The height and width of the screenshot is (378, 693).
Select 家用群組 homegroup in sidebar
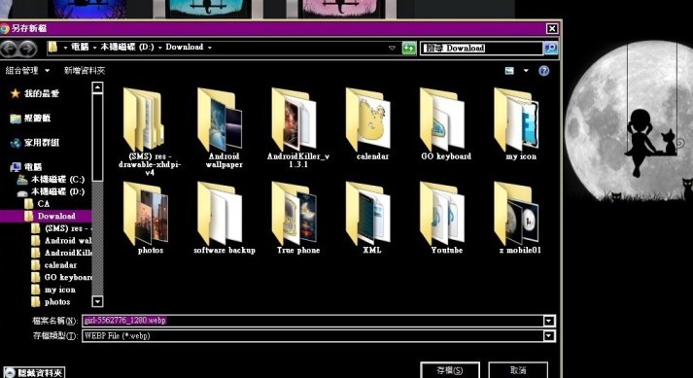(35, 143)
